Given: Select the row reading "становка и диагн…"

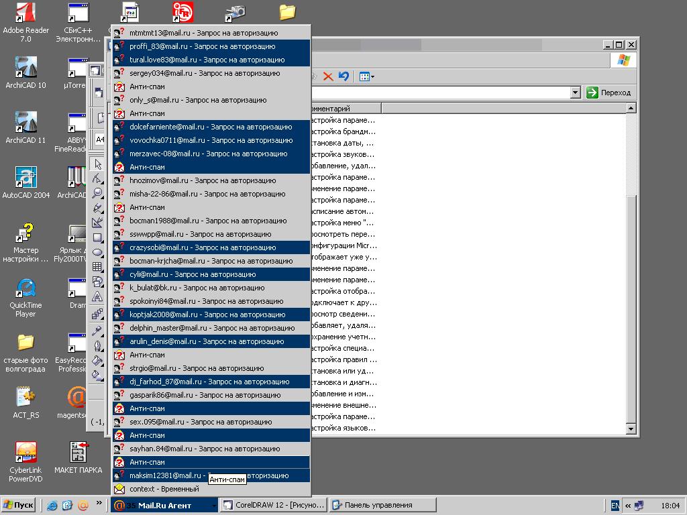Looking at the screenshot, I should (344, 382).
